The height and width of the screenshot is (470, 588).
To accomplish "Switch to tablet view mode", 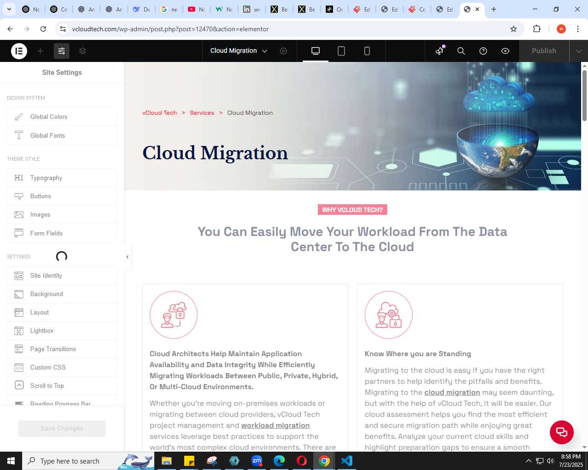I will pos(341,51).
